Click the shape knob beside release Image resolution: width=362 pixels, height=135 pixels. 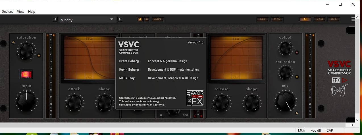pyautogui.click(x=252, y=102)
